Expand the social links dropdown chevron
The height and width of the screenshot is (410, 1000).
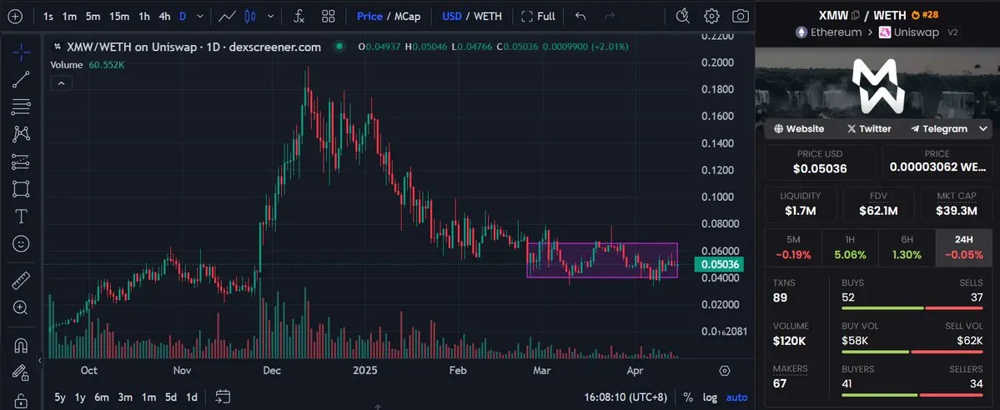click(982, 129)
